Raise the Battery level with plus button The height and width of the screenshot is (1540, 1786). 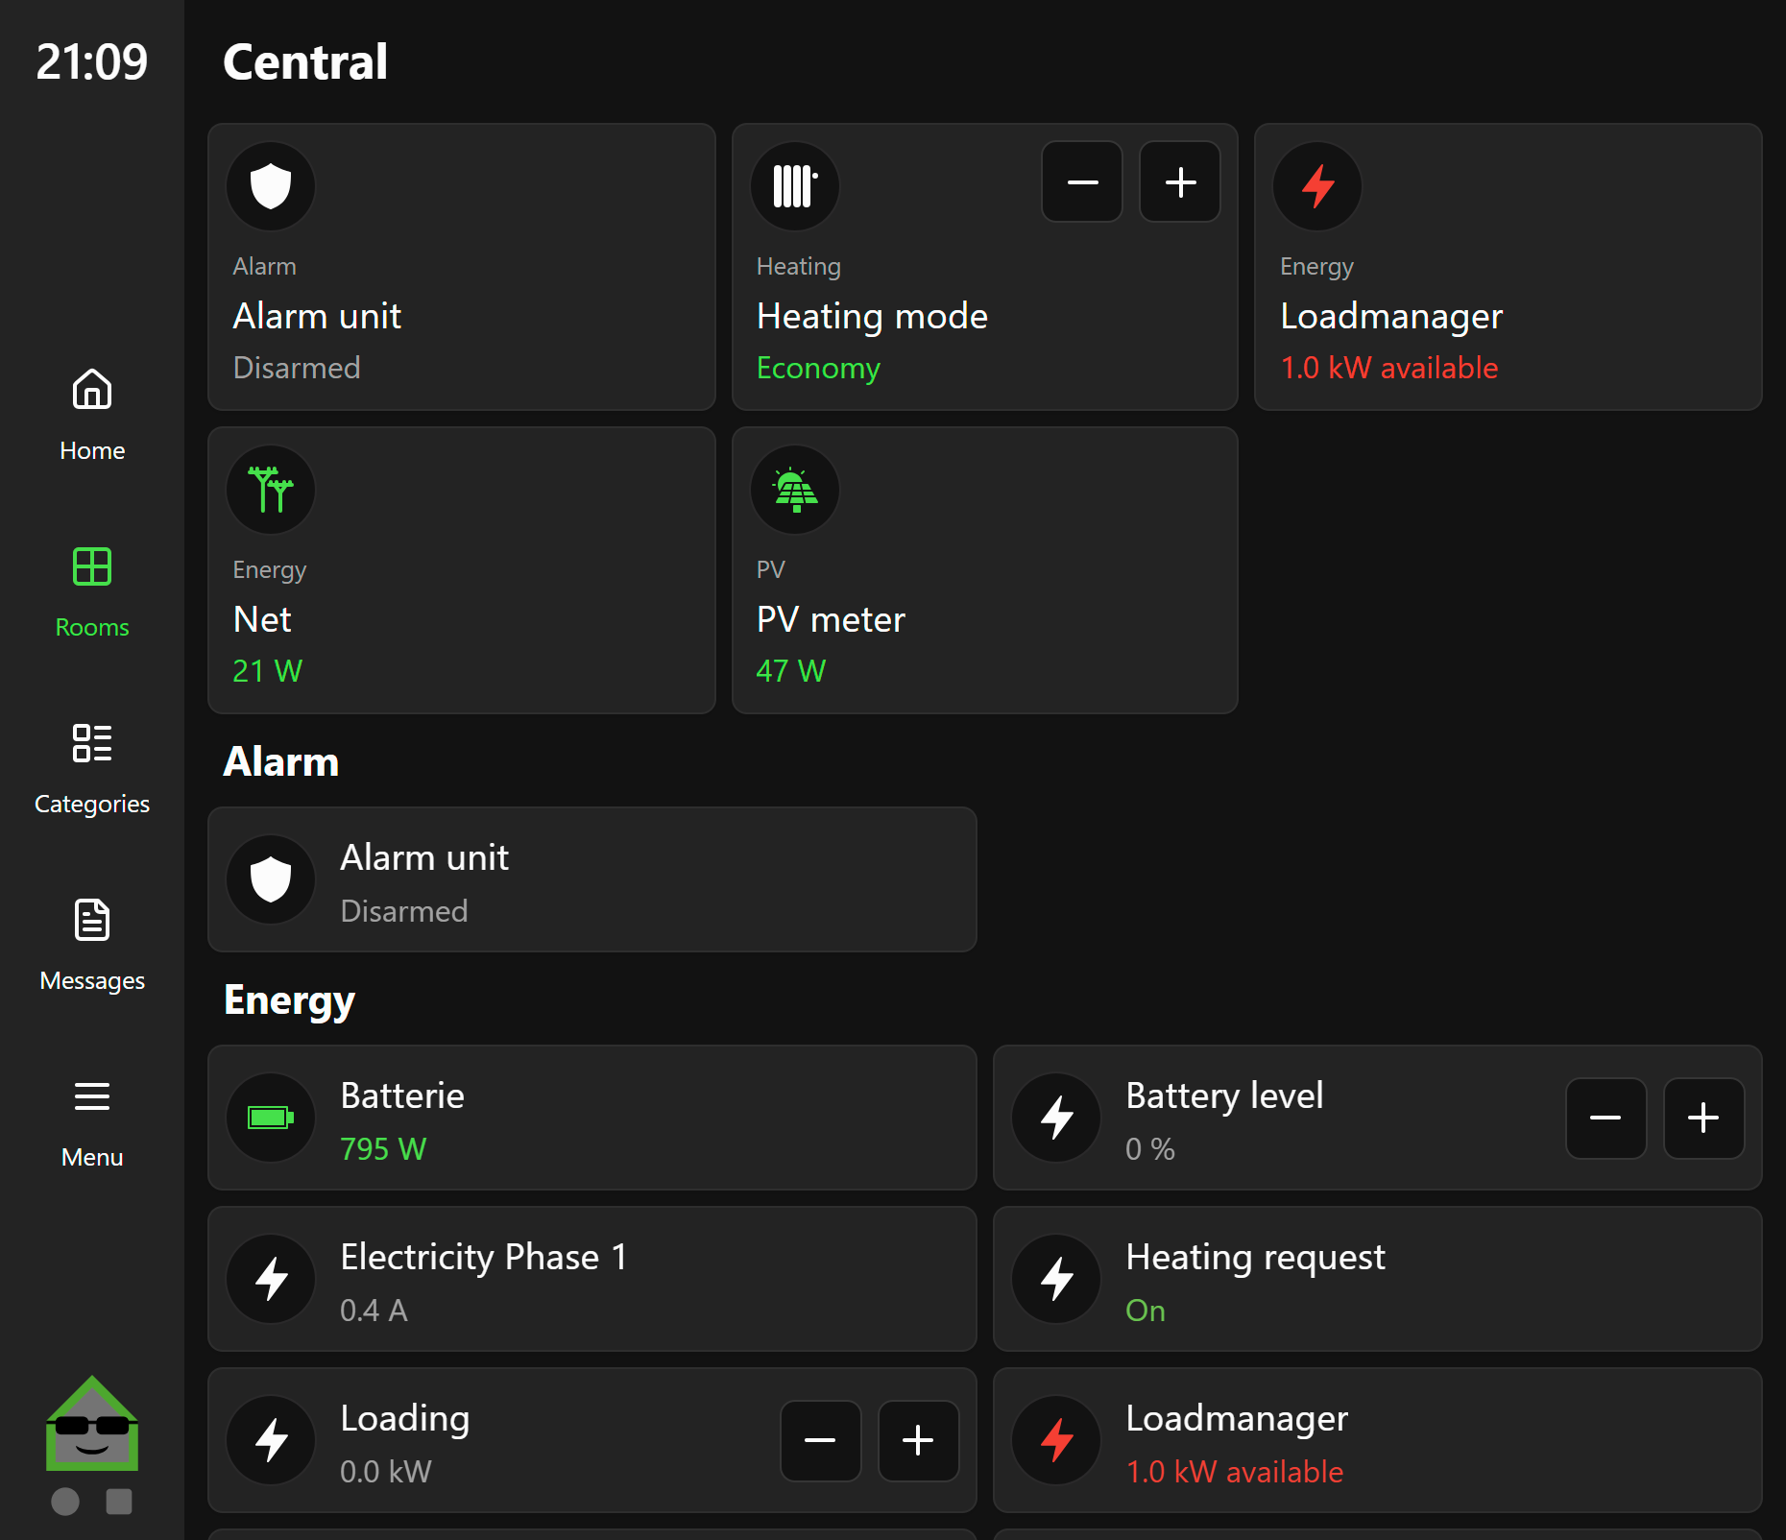pos(1703,1118)
